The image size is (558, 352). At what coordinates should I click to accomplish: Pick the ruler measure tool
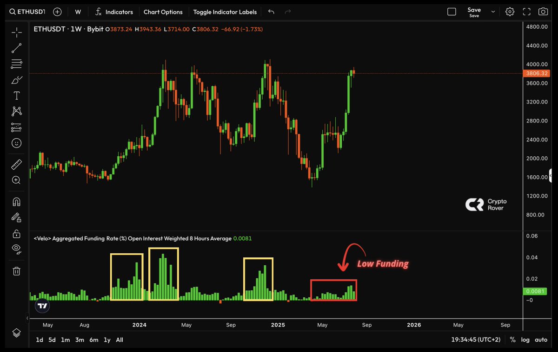pyautogui.click(x=17, y=165)
